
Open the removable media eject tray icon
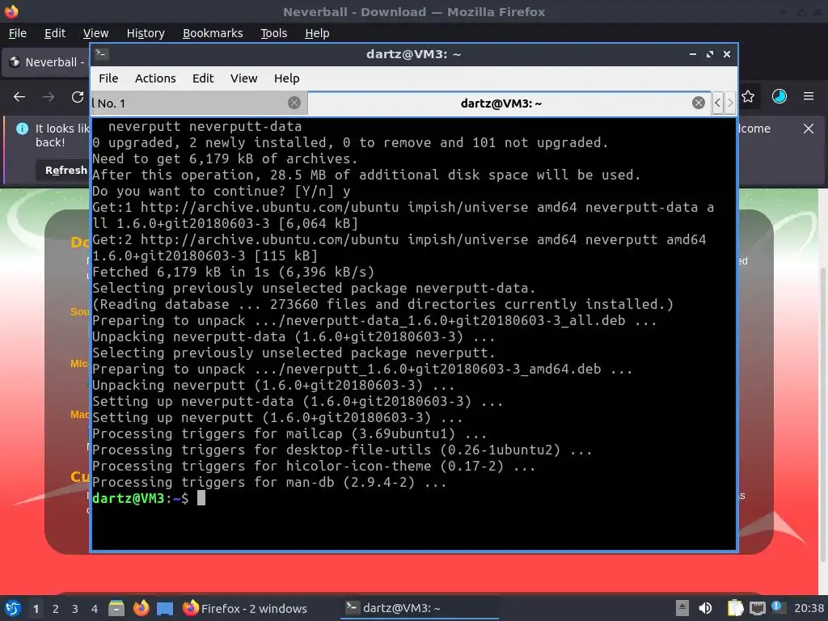[x=682, y=608]
